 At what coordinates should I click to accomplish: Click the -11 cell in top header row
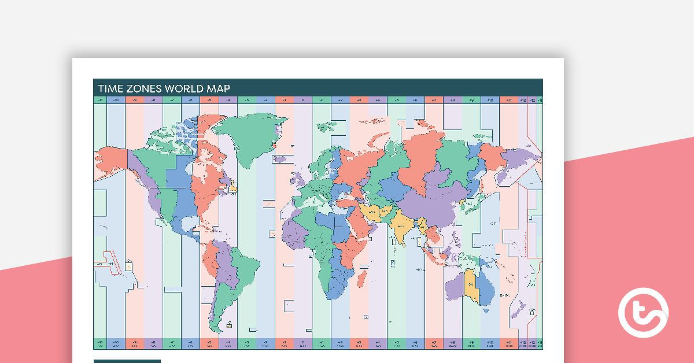click(100, 100)
